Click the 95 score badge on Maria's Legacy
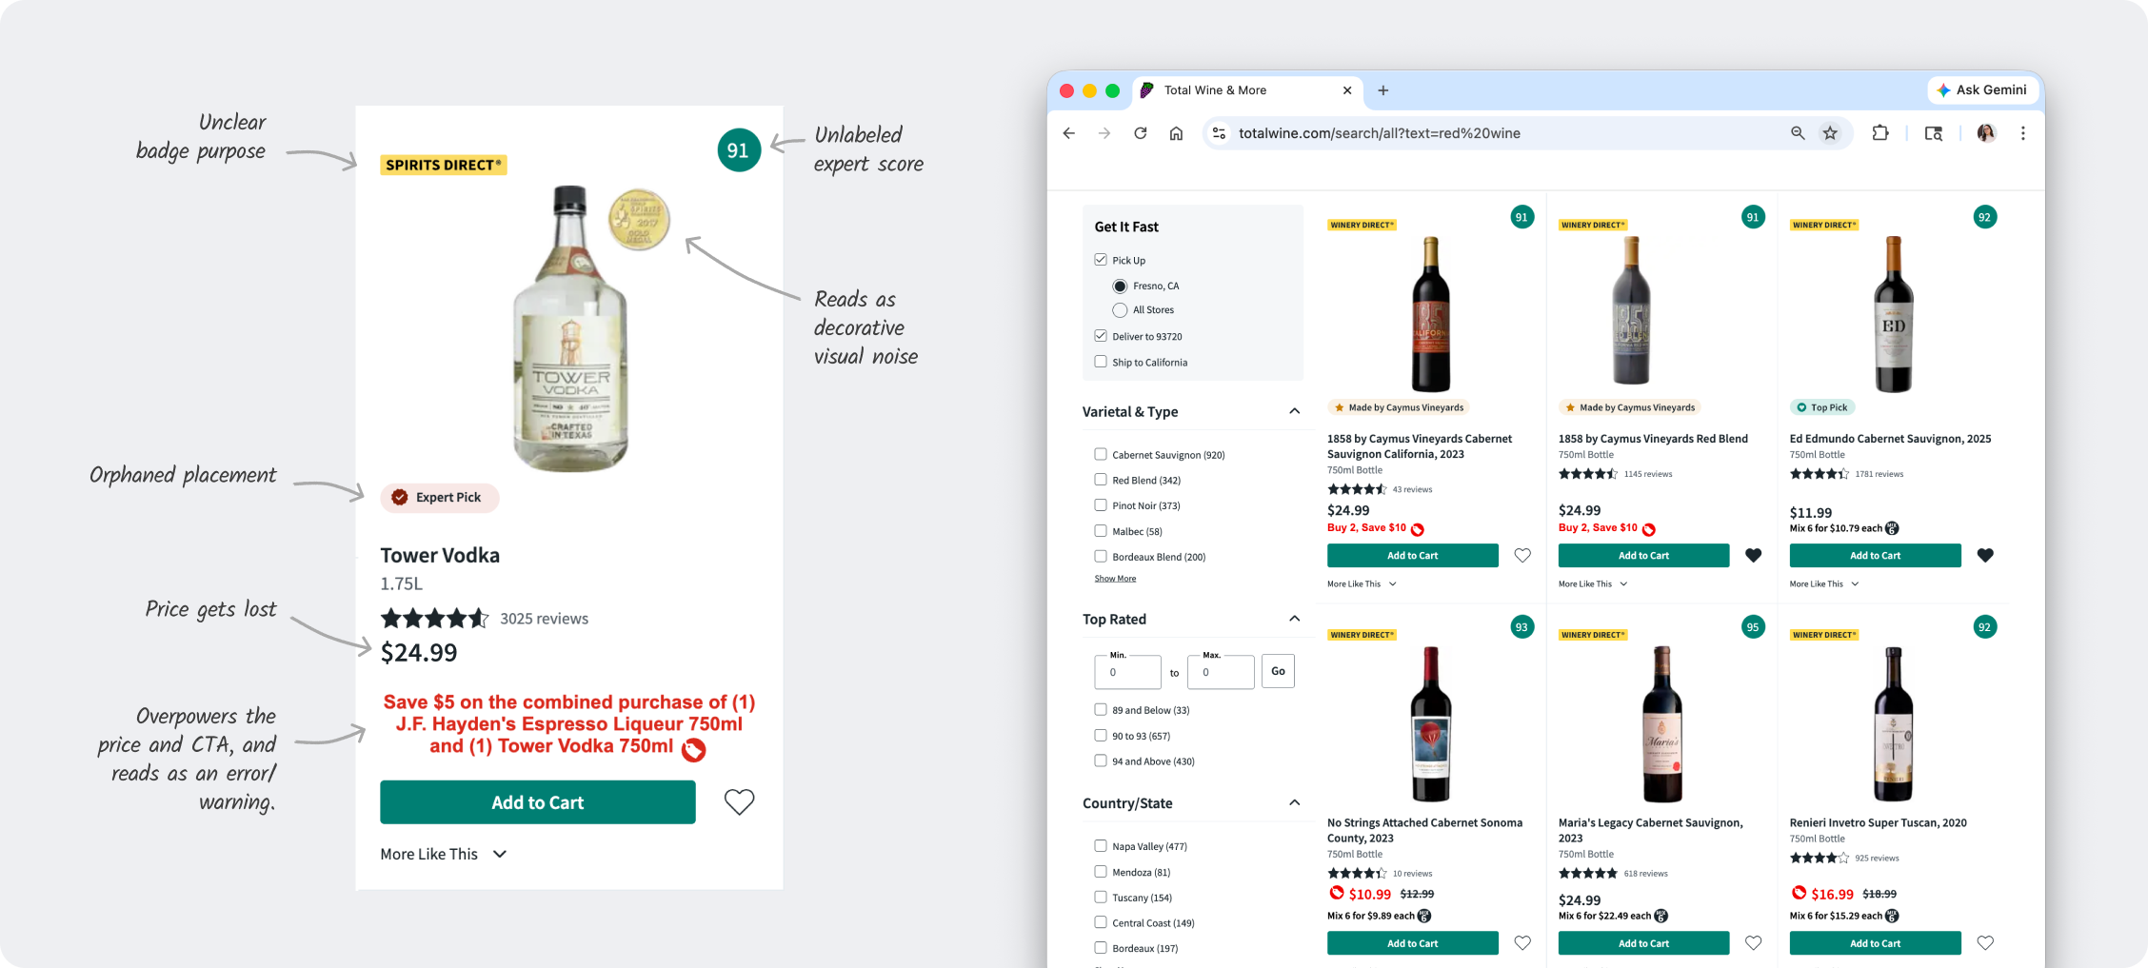This screenshot has height=968, width=2148. coord(1753,627)
